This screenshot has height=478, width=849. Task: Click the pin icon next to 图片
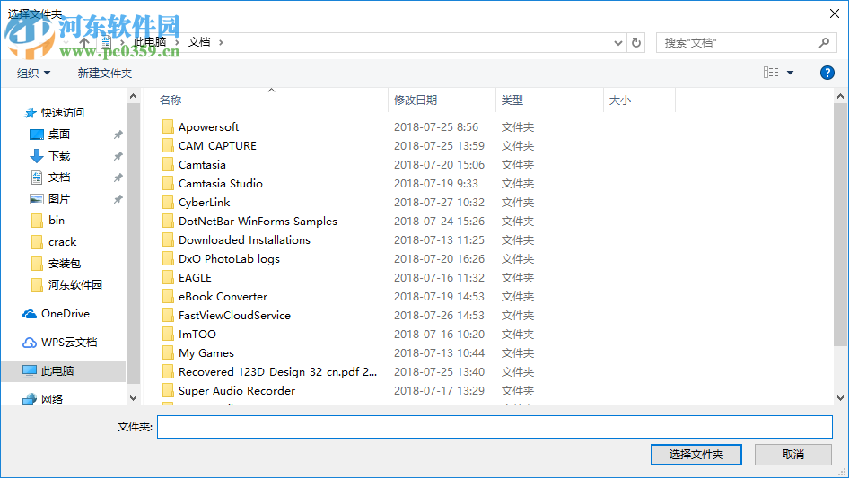click(118, 199)
